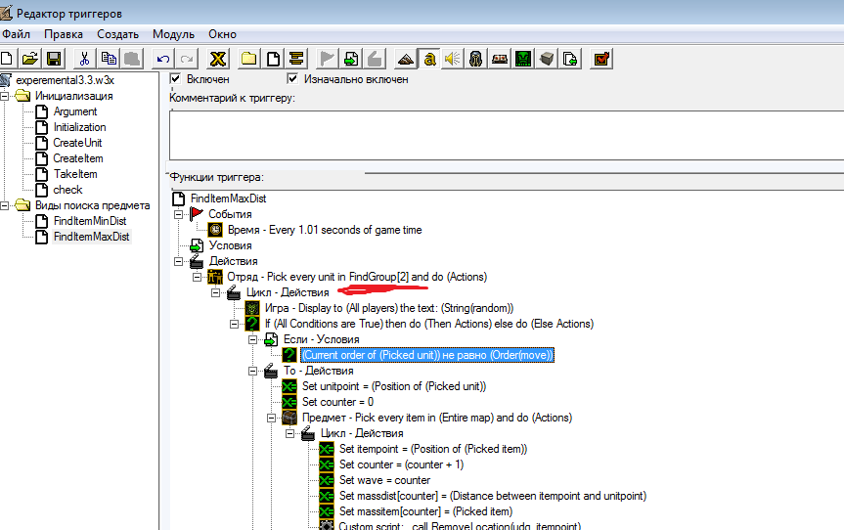Open the Создать menu
This screenshot has width=844, height=530.
click(x=118, y=34)
